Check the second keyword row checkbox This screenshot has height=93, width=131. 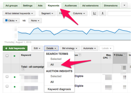click(7, 86)
